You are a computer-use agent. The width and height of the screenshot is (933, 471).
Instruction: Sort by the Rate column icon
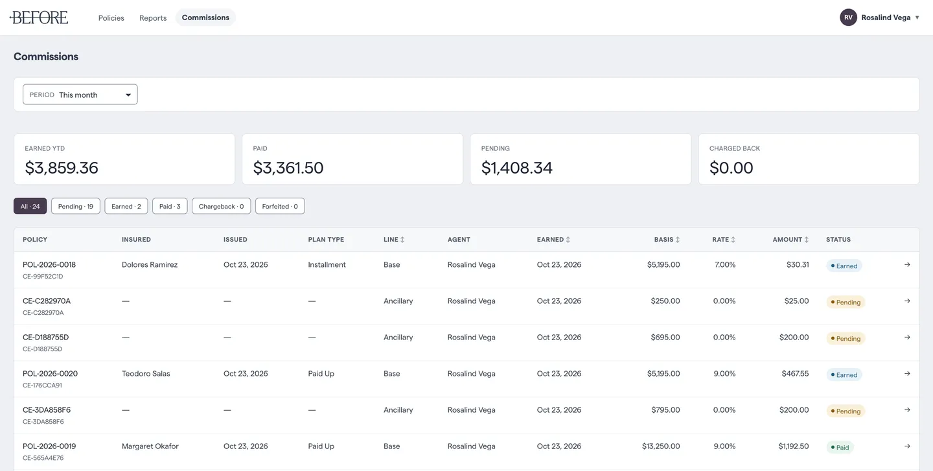[x=733, y=240]
